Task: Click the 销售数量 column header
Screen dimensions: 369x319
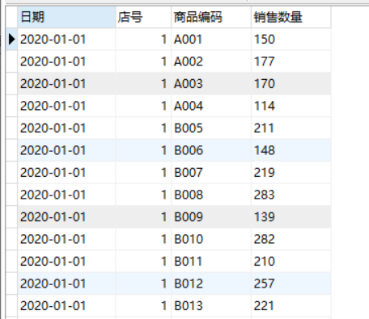Action: (291, 17)
